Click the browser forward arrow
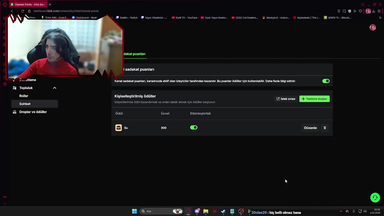 click(x=17, y=11)
